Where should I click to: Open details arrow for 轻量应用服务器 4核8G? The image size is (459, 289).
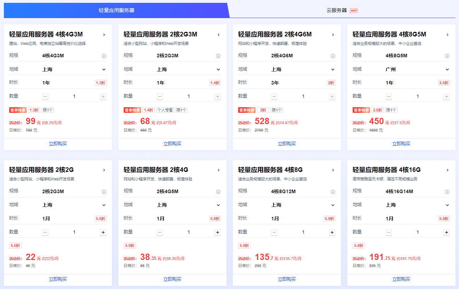tap(333, 170)
